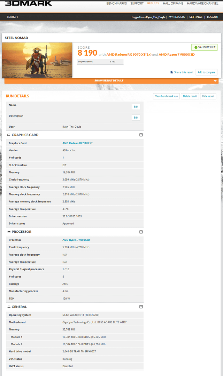Open Settings link
This screenshot has height=376, width=223.
pyautogui.click(x=196, y=17)
